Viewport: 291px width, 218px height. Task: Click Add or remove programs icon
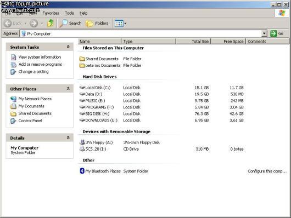click(x=13, y=65)
